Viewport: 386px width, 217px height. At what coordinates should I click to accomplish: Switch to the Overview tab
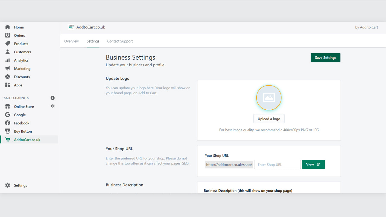(x=71, y=41)
